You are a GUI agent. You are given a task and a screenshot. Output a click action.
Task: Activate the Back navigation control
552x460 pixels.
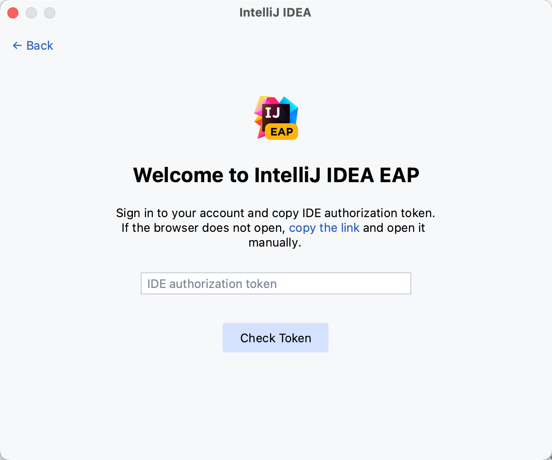coord(32,46)
